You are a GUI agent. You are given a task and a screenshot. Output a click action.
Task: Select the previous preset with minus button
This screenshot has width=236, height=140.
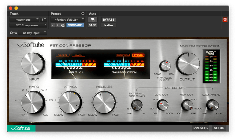coord(52,25)
